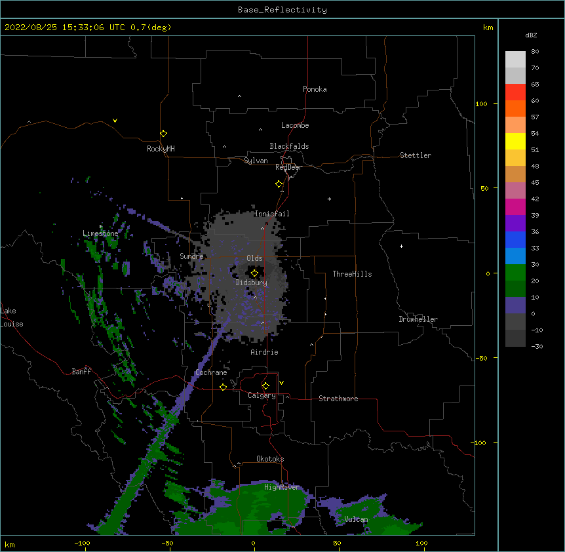Click the 50 tick label on the bottom axis
The width and height of the screenshot is (565, 552).
coord(337,543)
